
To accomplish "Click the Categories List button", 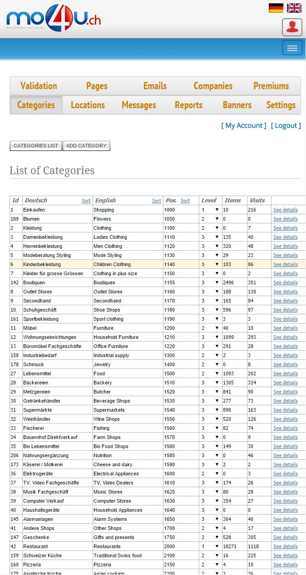I will point(36,146).
